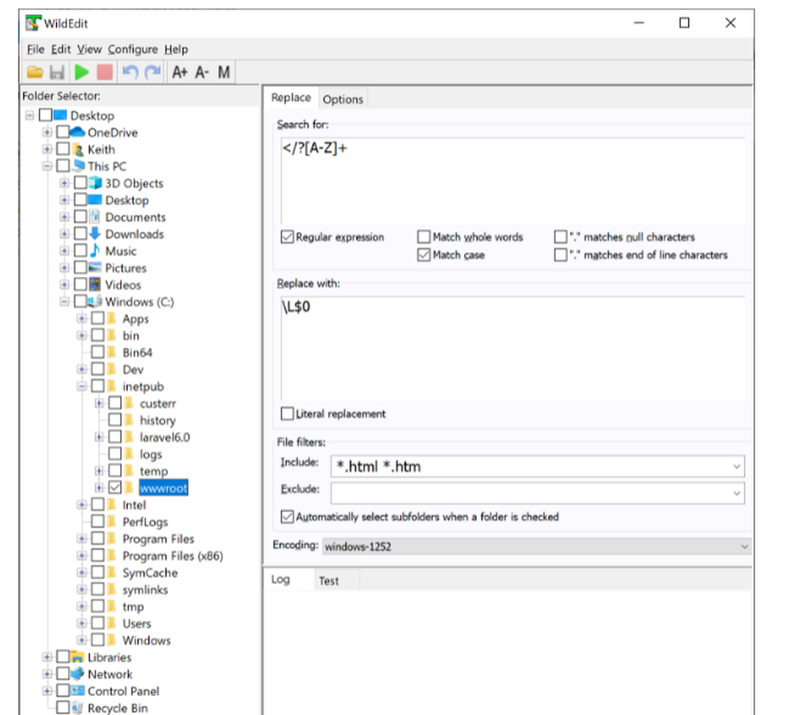Open the View menu
The image size is (789, 715).
[89, 49]
